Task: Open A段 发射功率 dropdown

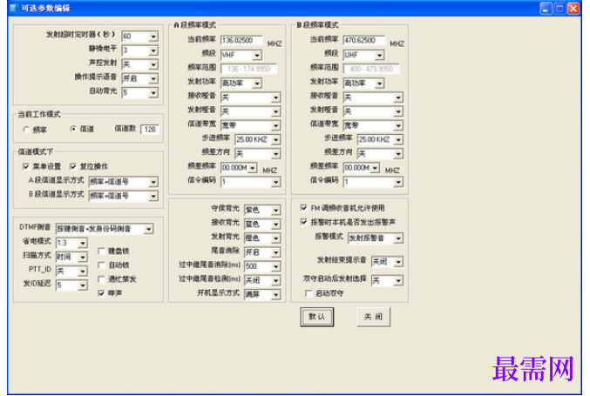Action: [x=241, y=83]
